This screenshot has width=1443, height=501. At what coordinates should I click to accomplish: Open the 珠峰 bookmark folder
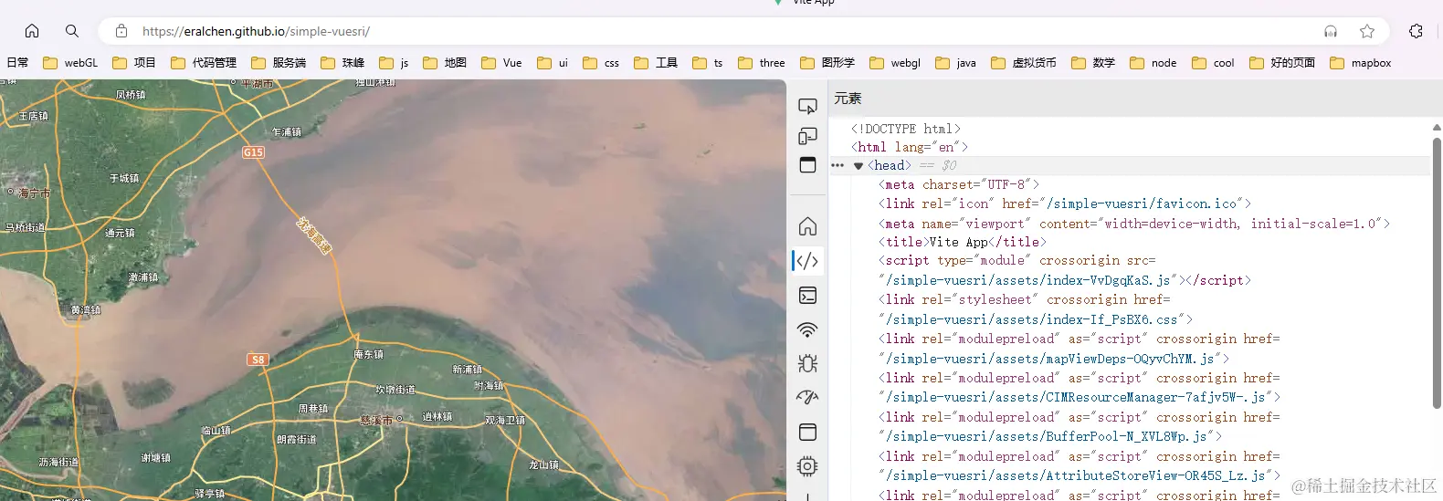(x=342, y=63)
